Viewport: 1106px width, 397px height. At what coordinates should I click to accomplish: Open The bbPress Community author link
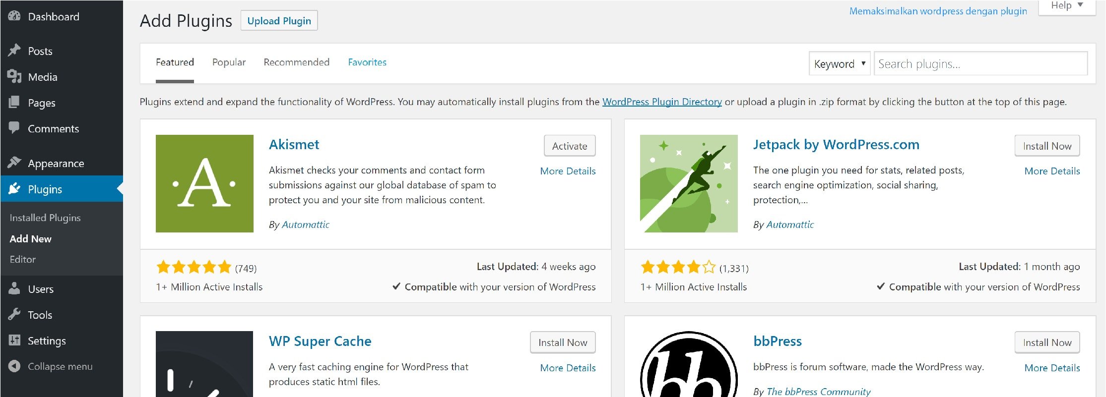819,392
